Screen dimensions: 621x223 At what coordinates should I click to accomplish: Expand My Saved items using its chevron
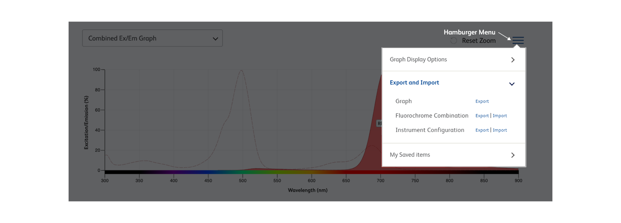(513, 155)
